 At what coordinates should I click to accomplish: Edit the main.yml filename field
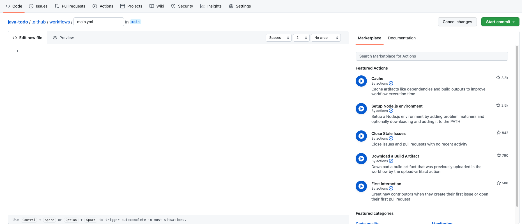pyautogui.click(x=99, y=22)
